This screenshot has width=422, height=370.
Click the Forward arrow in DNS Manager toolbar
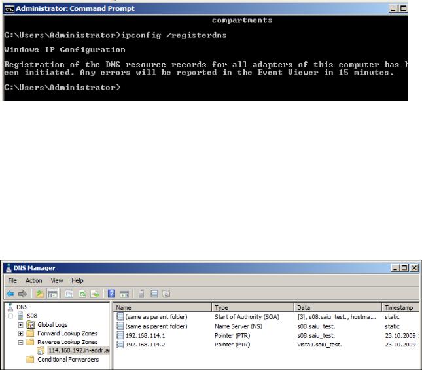click(22, 294)
